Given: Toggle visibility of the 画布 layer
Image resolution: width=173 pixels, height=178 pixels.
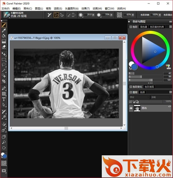Looking at the screenshot, I should pos(131,109).
